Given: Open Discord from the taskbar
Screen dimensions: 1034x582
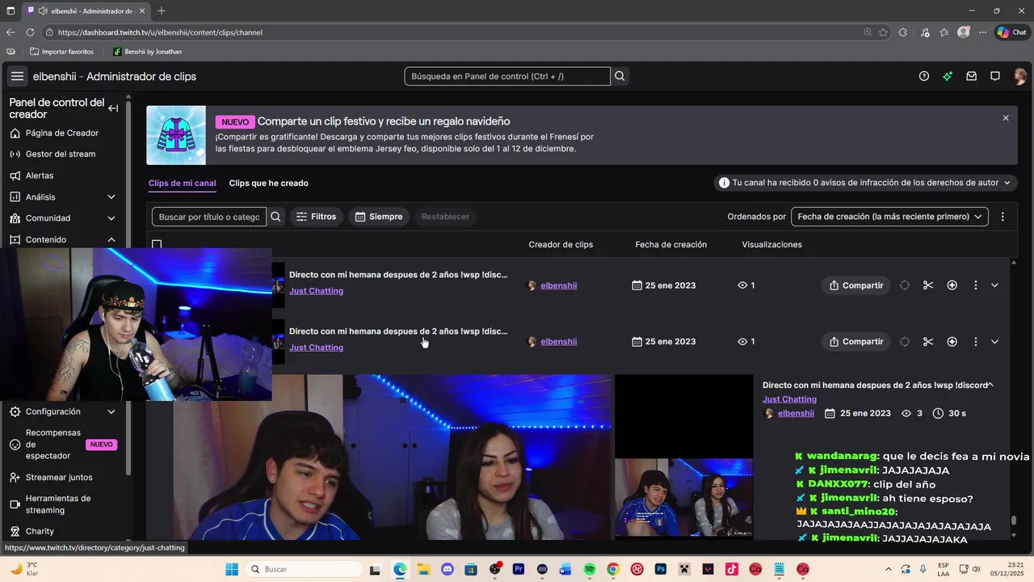Looking at the screenshot, I should pyautogui.click(x=448, y=569).
